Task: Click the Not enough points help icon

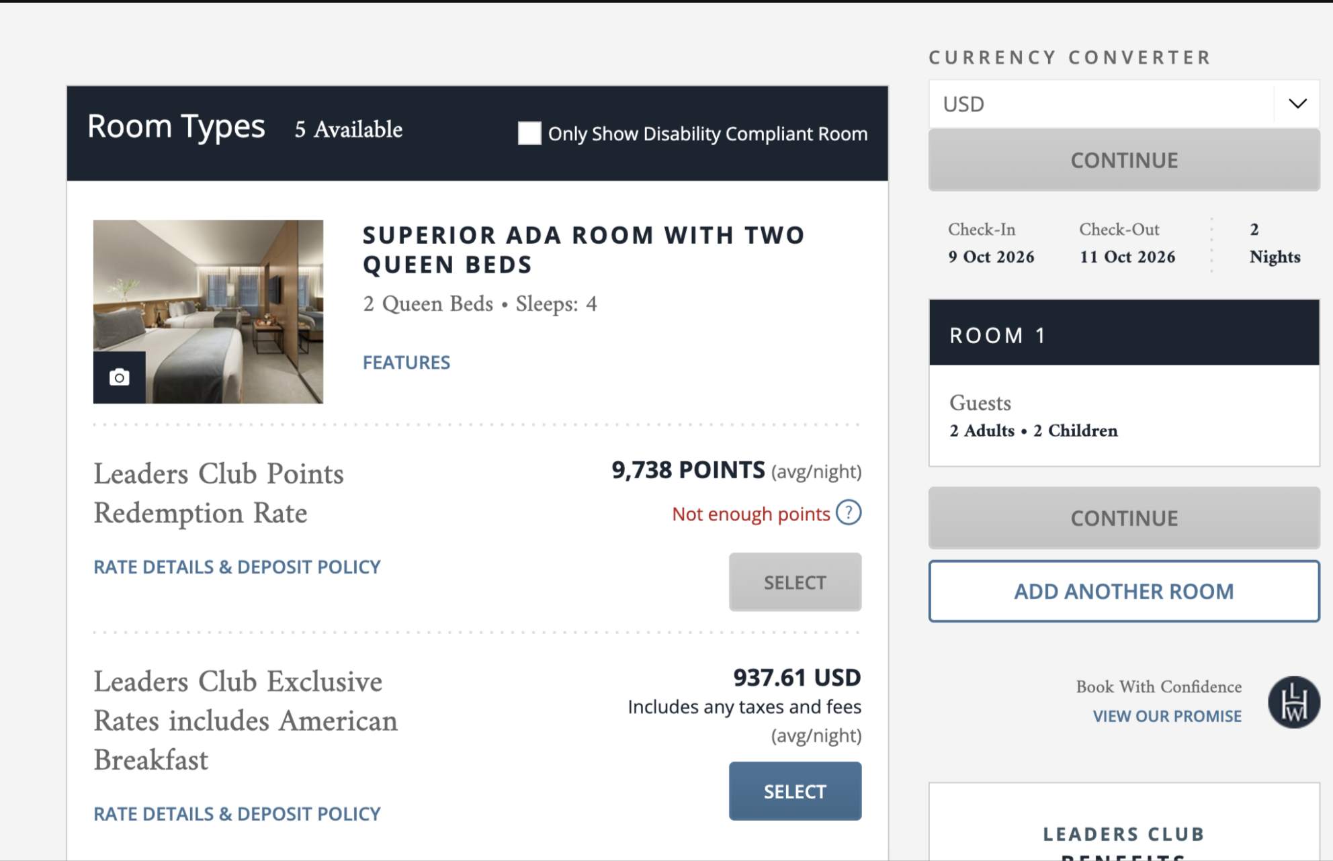Action: tap(849, 513)
